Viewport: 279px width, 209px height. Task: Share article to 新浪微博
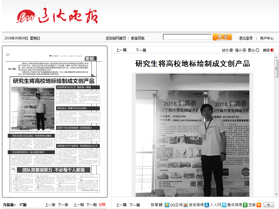tap(193, 205)
